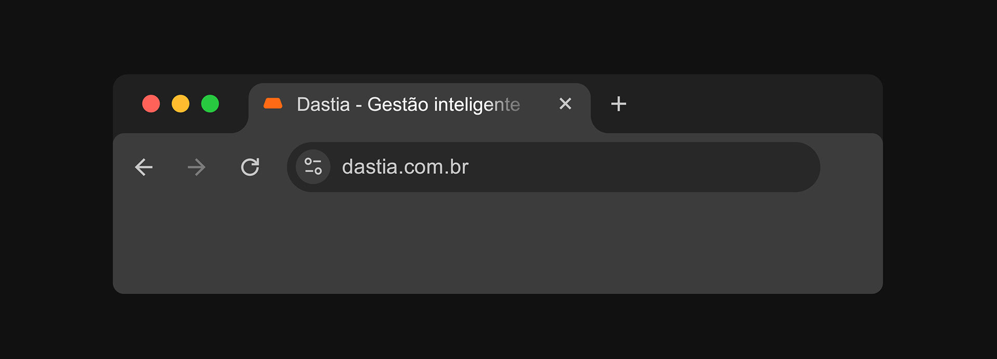
Task: Click the title bar area left of the red button
Action: pos(127,104)
